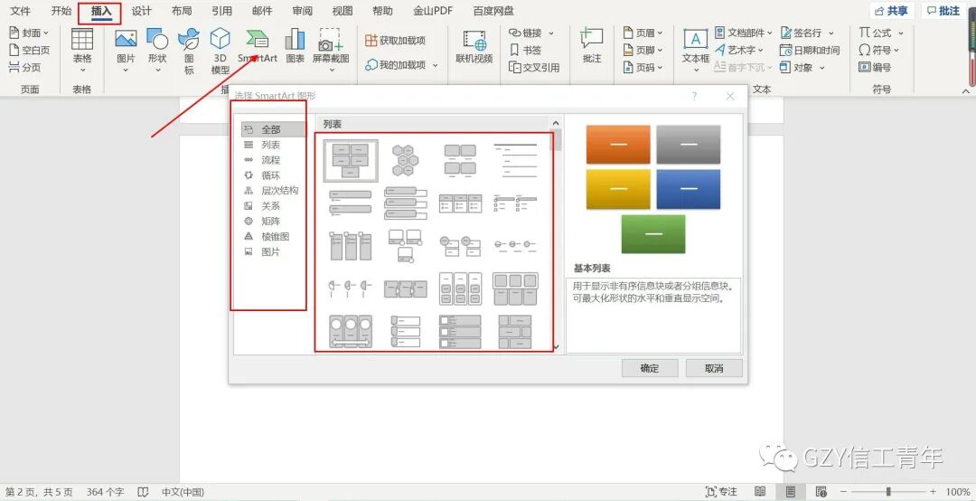Open the 表格 table dropdown
The width and height of the screenshot is (976, 501).
tap(82, 50)
